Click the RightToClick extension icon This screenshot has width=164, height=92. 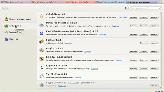tap(42, 67)
